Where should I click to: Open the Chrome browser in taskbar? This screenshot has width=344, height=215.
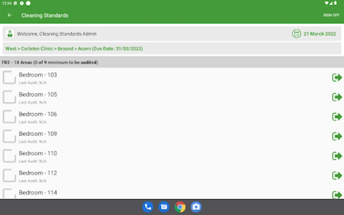180,207
